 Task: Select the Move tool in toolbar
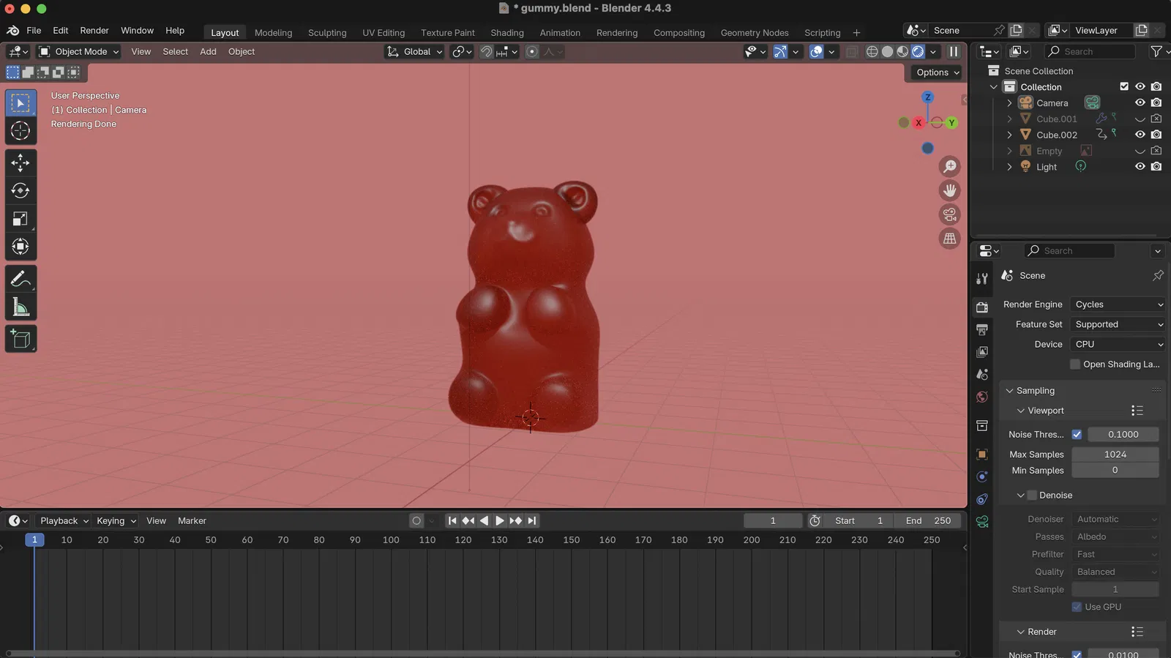click(x=20, y=162)
